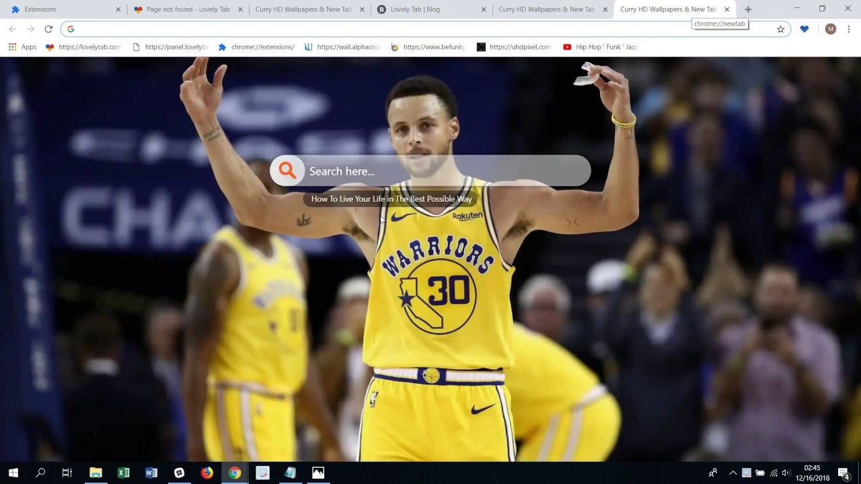Open the Chrome customize menu

tap(849, 29)
